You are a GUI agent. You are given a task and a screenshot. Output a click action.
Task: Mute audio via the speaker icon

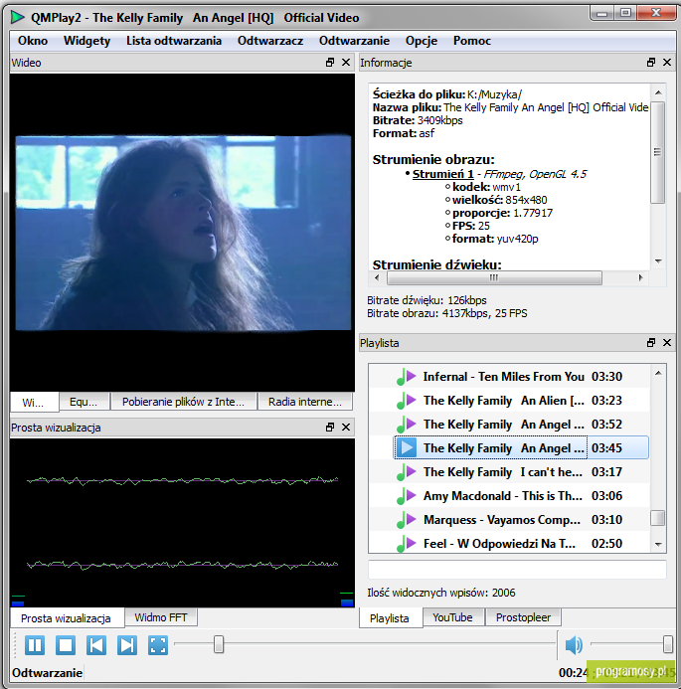(574, 645)
